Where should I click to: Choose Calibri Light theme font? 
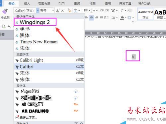pyautogui.click(x=49, y=60)
